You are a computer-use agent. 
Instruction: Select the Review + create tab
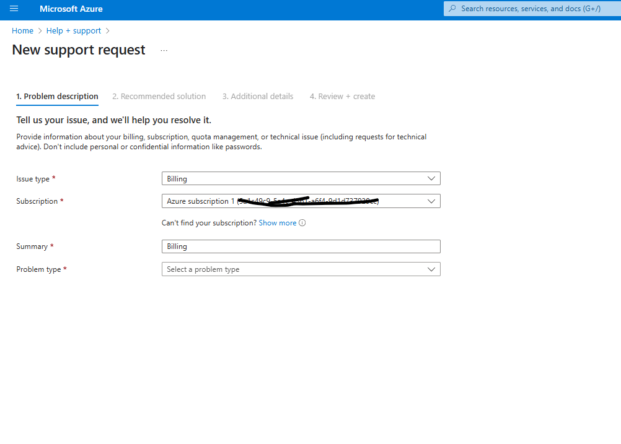coord(342,97)
